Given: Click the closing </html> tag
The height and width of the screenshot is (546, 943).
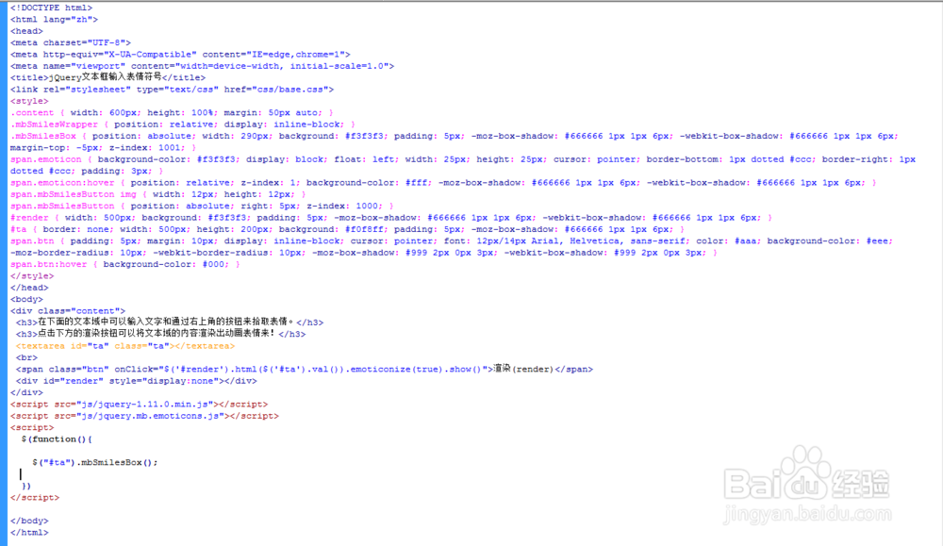Looking at the screenshot, I should [29, 533].
